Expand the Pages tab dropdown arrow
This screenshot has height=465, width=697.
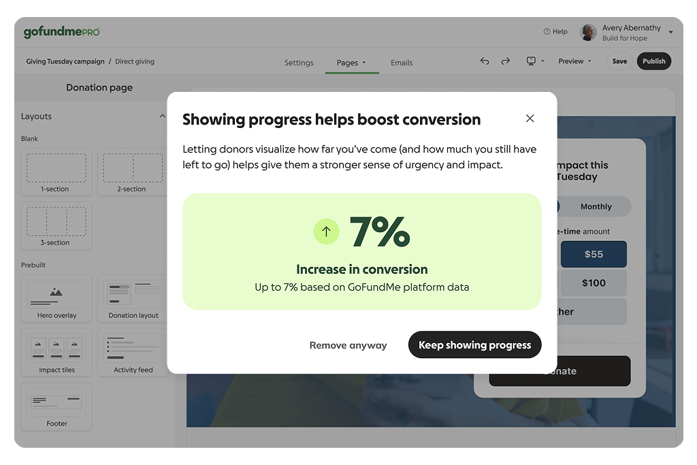(364, 63)
